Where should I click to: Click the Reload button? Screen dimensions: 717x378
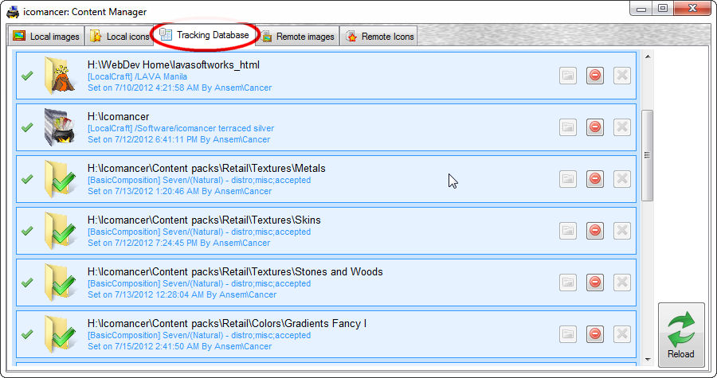point(681,335)
